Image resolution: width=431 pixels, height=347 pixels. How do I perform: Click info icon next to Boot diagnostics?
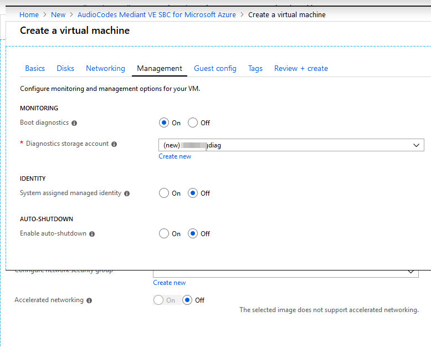74,123
